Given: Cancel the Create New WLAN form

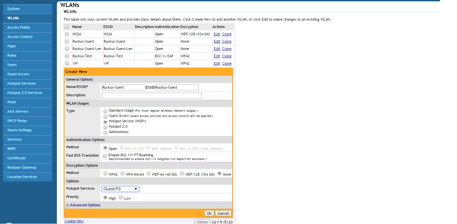Looking at the screenshot, I should [223, 213].
